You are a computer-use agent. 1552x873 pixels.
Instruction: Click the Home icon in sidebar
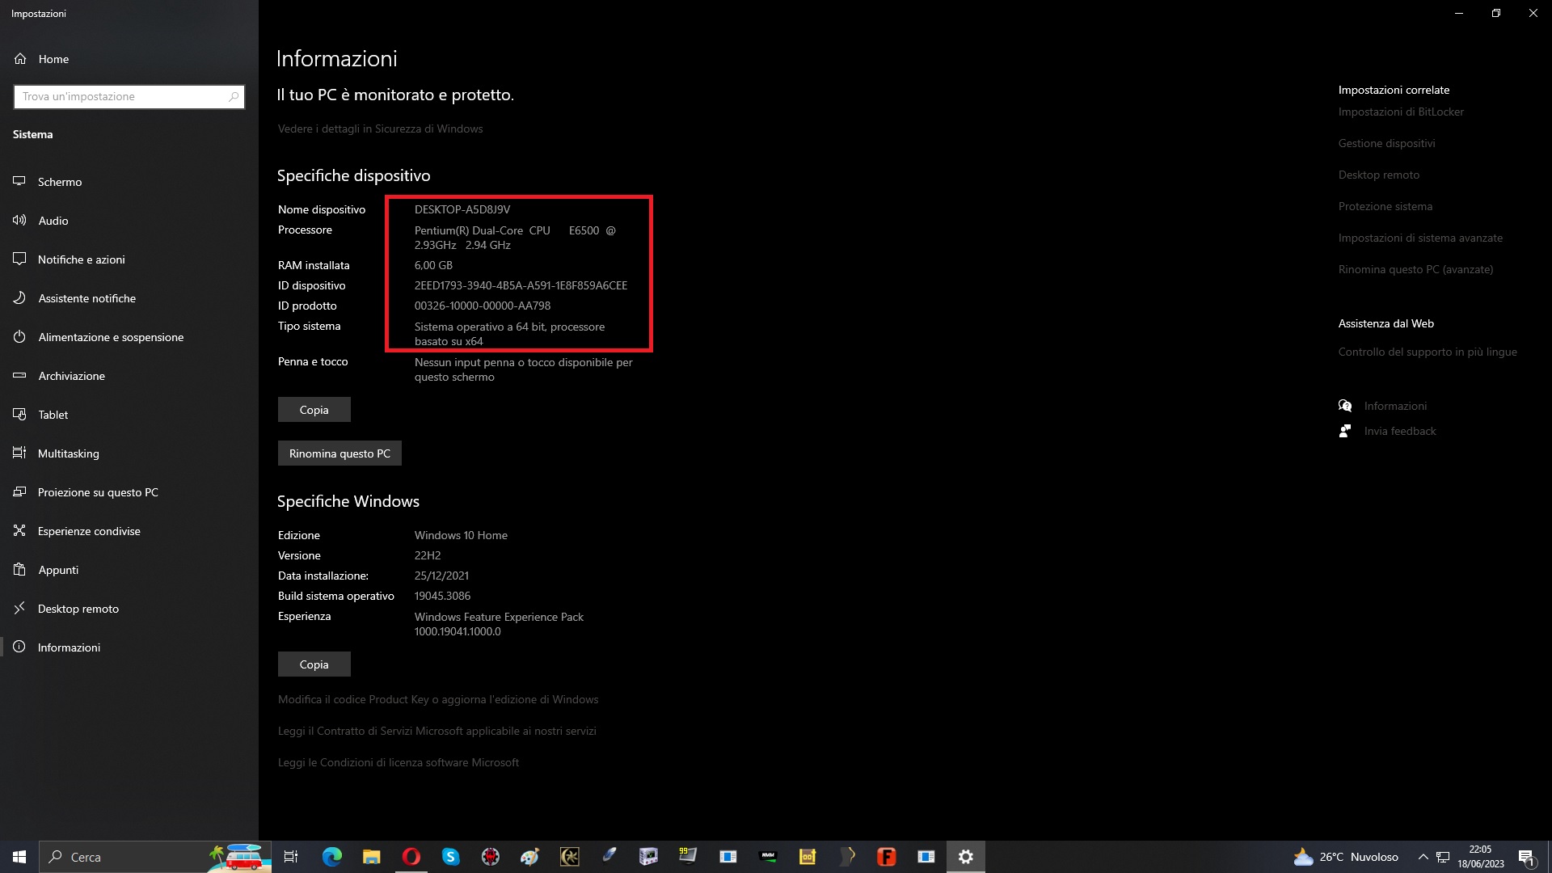coord(20,59)
